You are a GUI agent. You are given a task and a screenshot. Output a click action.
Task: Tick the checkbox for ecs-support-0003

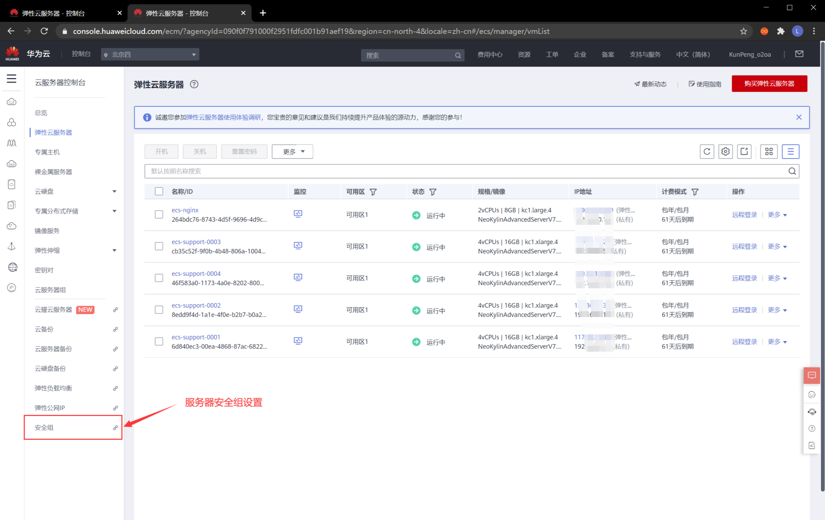click(159, 246)
